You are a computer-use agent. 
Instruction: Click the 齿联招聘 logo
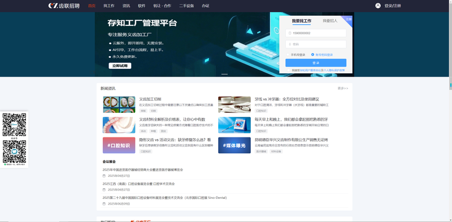pos(64,6)
